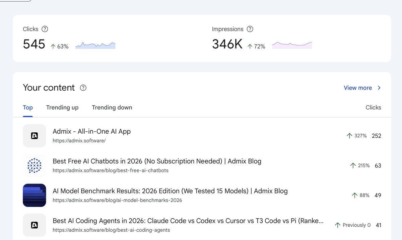The height and width of the screenshot is (240, 402).
Task: Switch to the Trending down tab
Action: click(112, 108)
